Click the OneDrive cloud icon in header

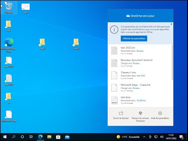tap(128, 16)
